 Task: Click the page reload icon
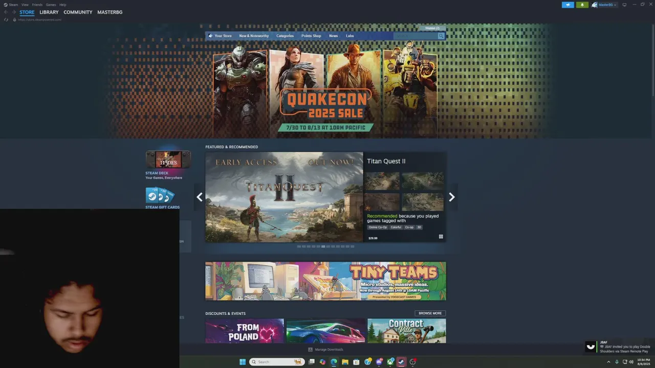pos(6,19)
